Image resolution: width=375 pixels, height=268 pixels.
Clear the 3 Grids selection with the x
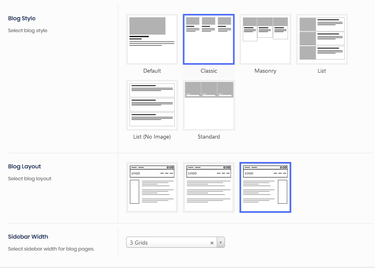[212, 243]
